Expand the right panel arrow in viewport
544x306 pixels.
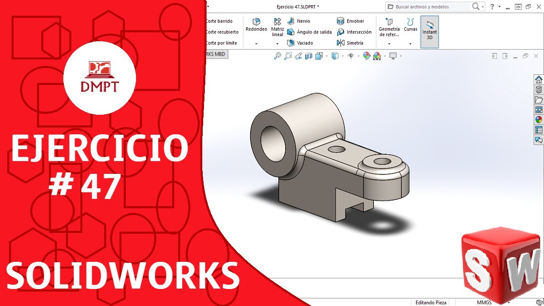[x=505, y=56]
